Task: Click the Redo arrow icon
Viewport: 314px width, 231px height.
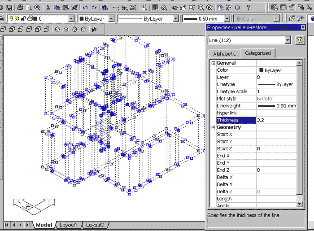Action: 93,8
